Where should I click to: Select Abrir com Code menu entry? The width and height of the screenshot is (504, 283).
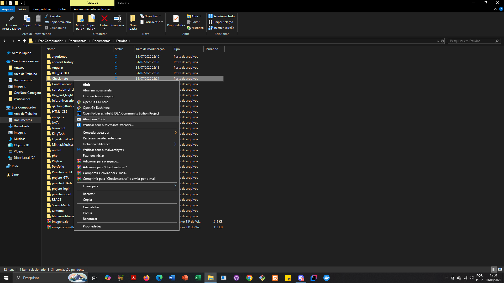(x=127, y=119)
